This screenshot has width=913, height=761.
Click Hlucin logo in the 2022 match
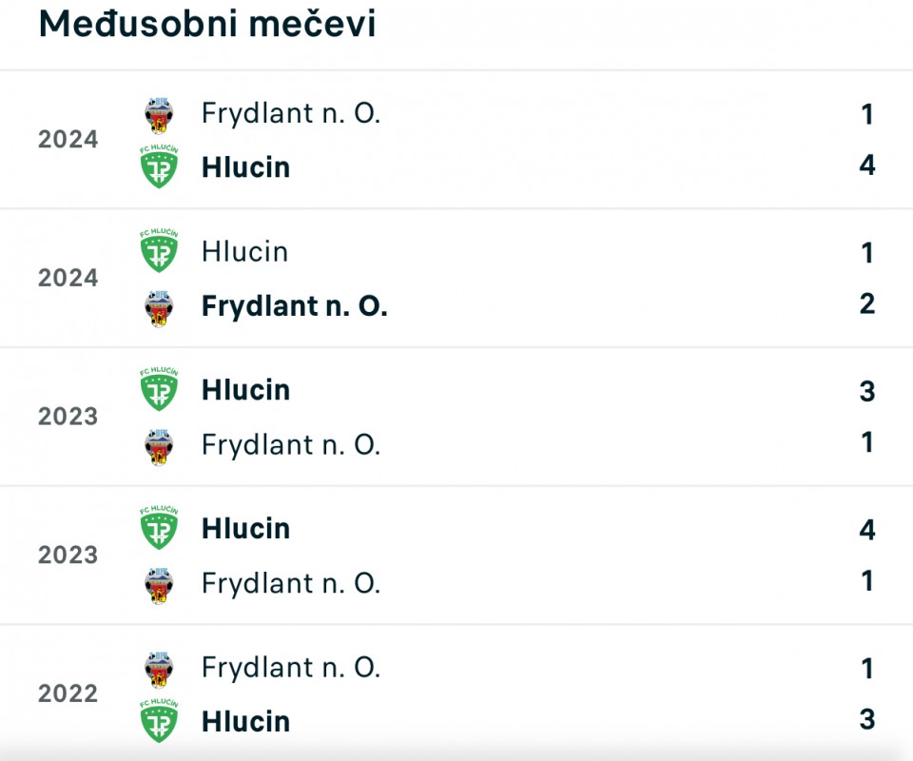pyautogui.click(x=159, y=721)
